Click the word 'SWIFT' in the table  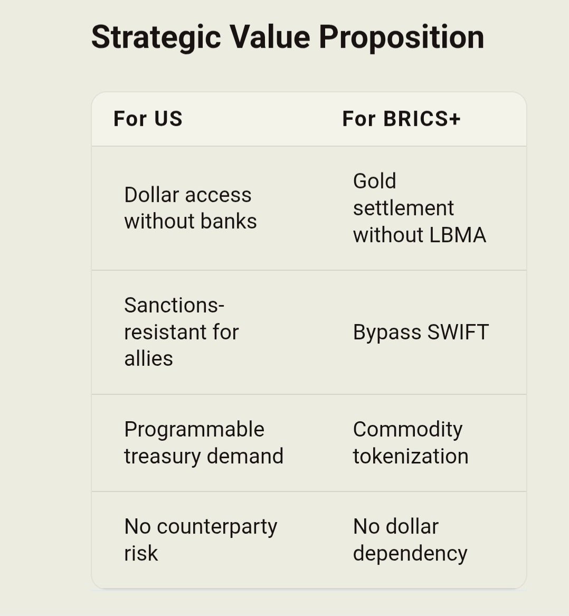tap(458, 332)
